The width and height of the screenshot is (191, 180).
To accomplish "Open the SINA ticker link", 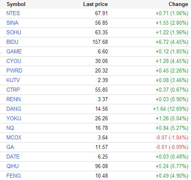I will pos(12,23).
